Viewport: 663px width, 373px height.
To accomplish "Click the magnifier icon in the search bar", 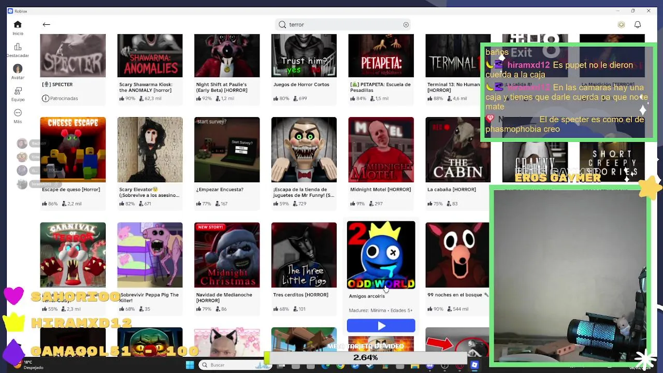I will click(282, 24).
